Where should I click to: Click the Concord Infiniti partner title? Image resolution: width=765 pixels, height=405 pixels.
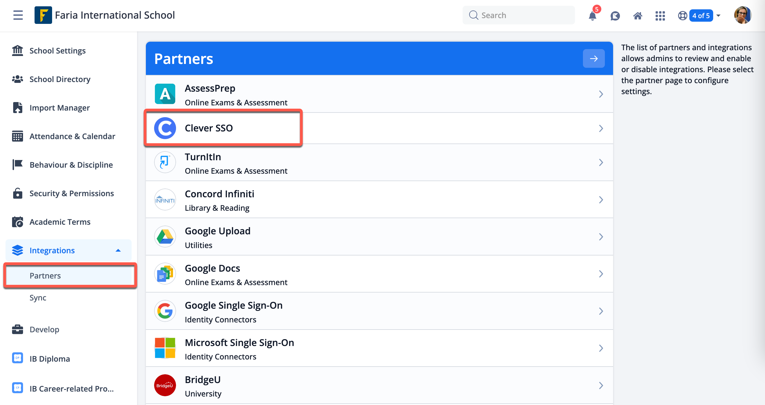(x=219, y=194)
